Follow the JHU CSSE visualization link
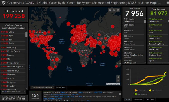The image size is (169, 102). coord(98,92)
